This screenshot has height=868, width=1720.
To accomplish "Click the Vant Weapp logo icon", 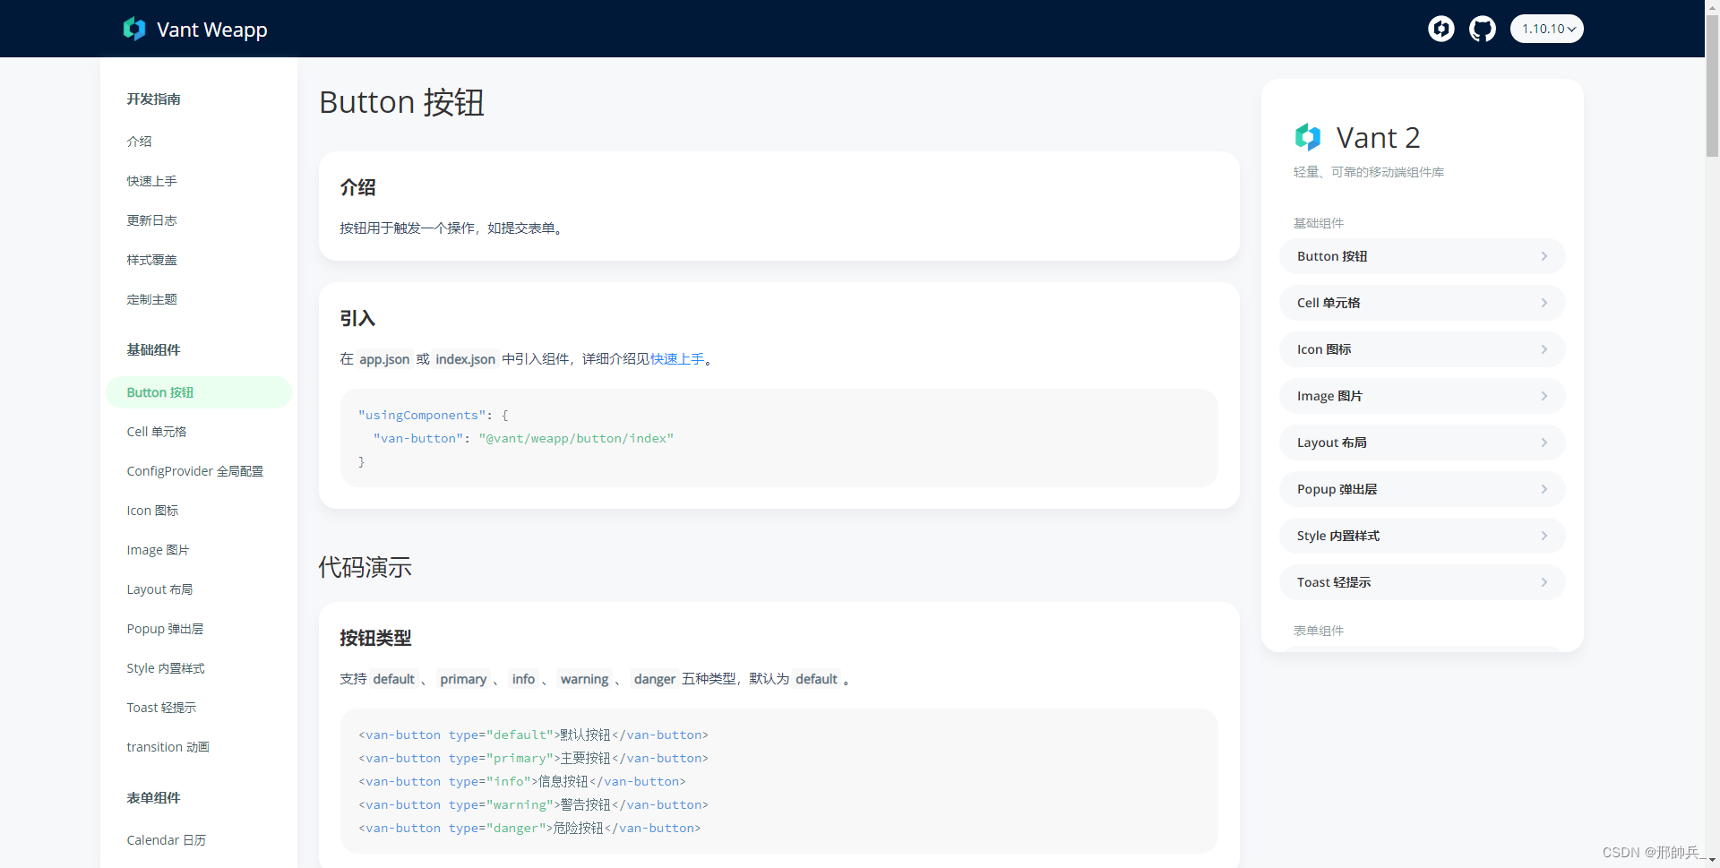I will click(x=134, y=29).
